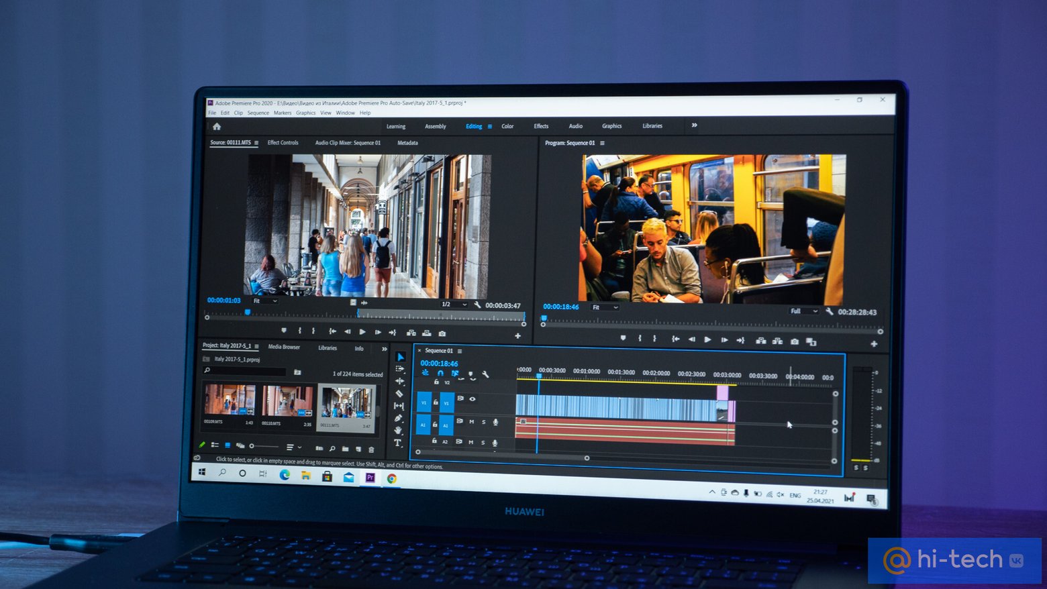The image size is (1047, 589).
Task: Toggle linked selection in timeline
Action: 455,374
